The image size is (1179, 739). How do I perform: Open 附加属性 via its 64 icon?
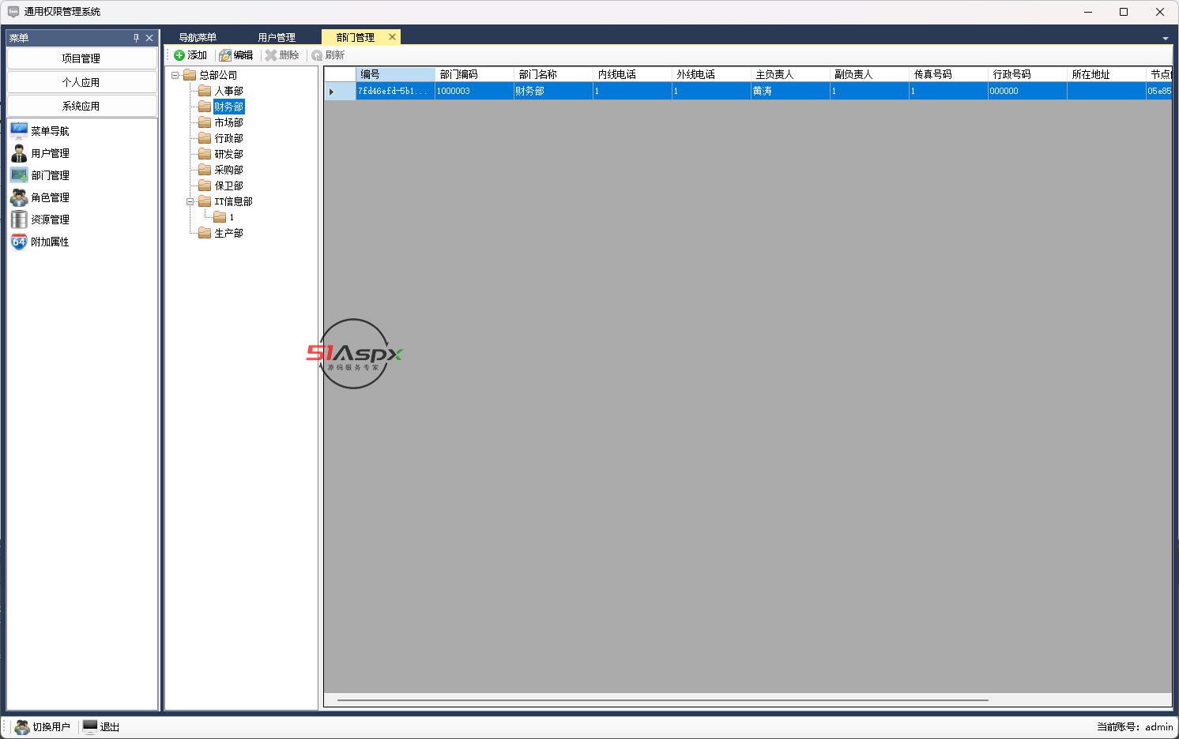point(19,242)
